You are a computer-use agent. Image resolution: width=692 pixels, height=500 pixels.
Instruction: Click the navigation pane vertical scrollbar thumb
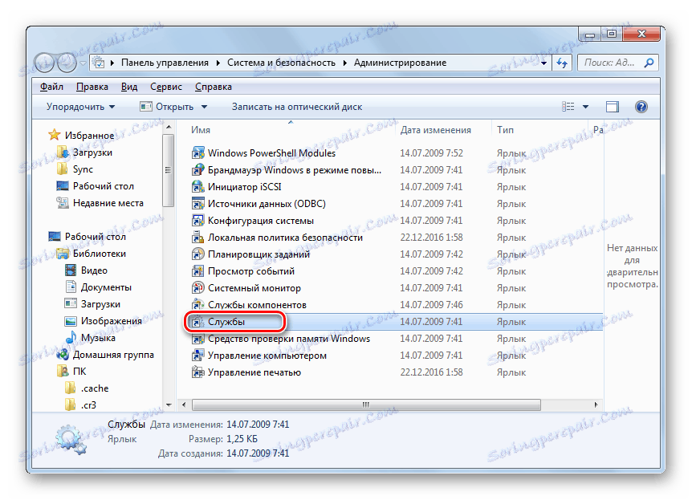tap(168, 170)
